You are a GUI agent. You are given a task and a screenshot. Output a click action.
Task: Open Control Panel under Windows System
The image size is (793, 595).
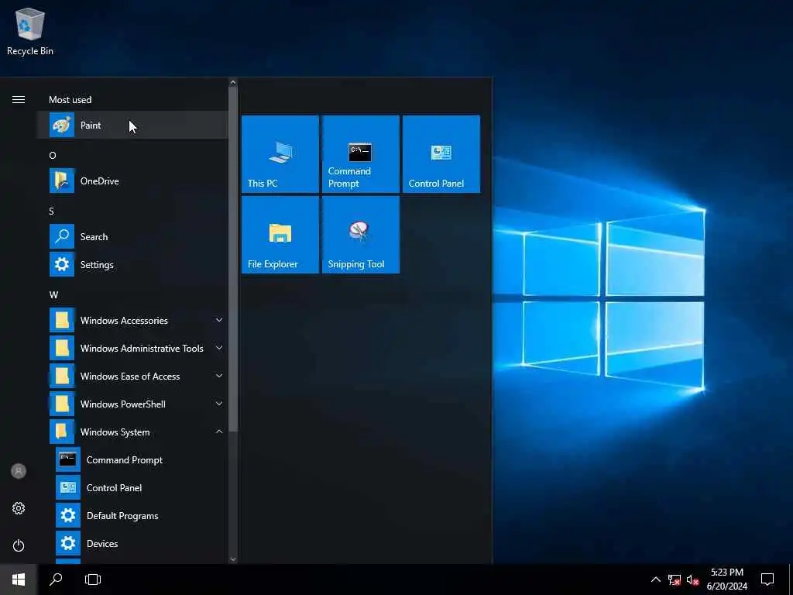click(132, 488)
